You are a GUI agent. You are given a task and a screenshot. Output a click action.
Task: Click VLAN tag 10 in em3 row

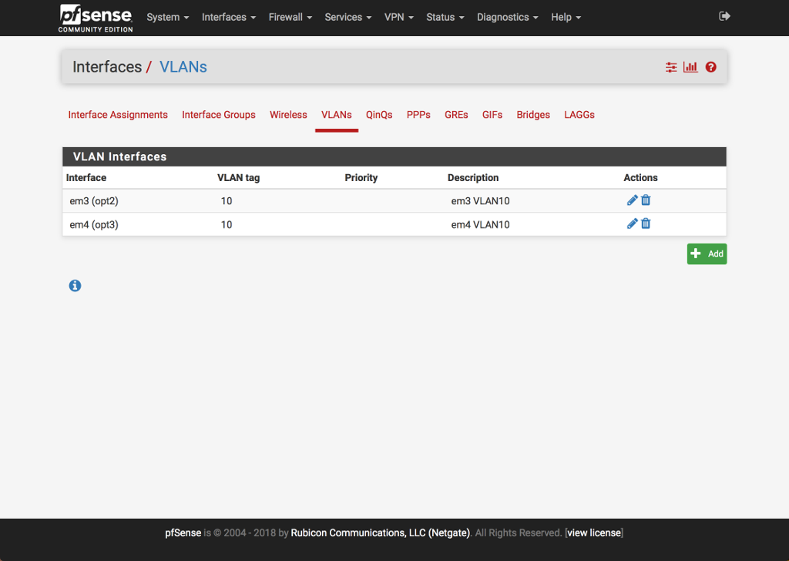coord(227,201)
